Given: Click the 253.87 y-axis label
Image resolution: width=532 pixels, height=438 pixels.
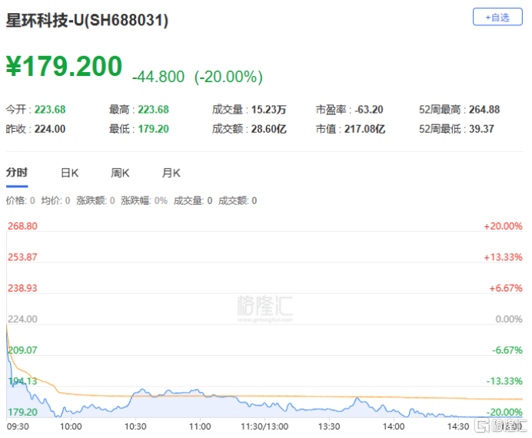Looking at the screenshot, I should [x=22, y=257].
